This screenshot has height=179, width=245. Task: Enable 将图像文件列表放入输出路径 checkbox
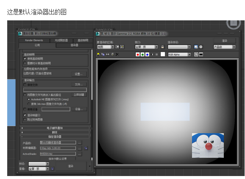[25, 95]
